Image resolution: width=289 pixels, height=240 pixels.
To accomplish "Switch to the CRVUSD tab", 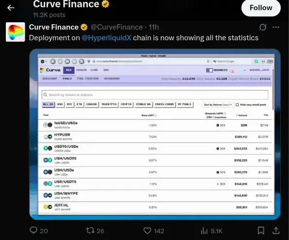I will pos(81,70).
